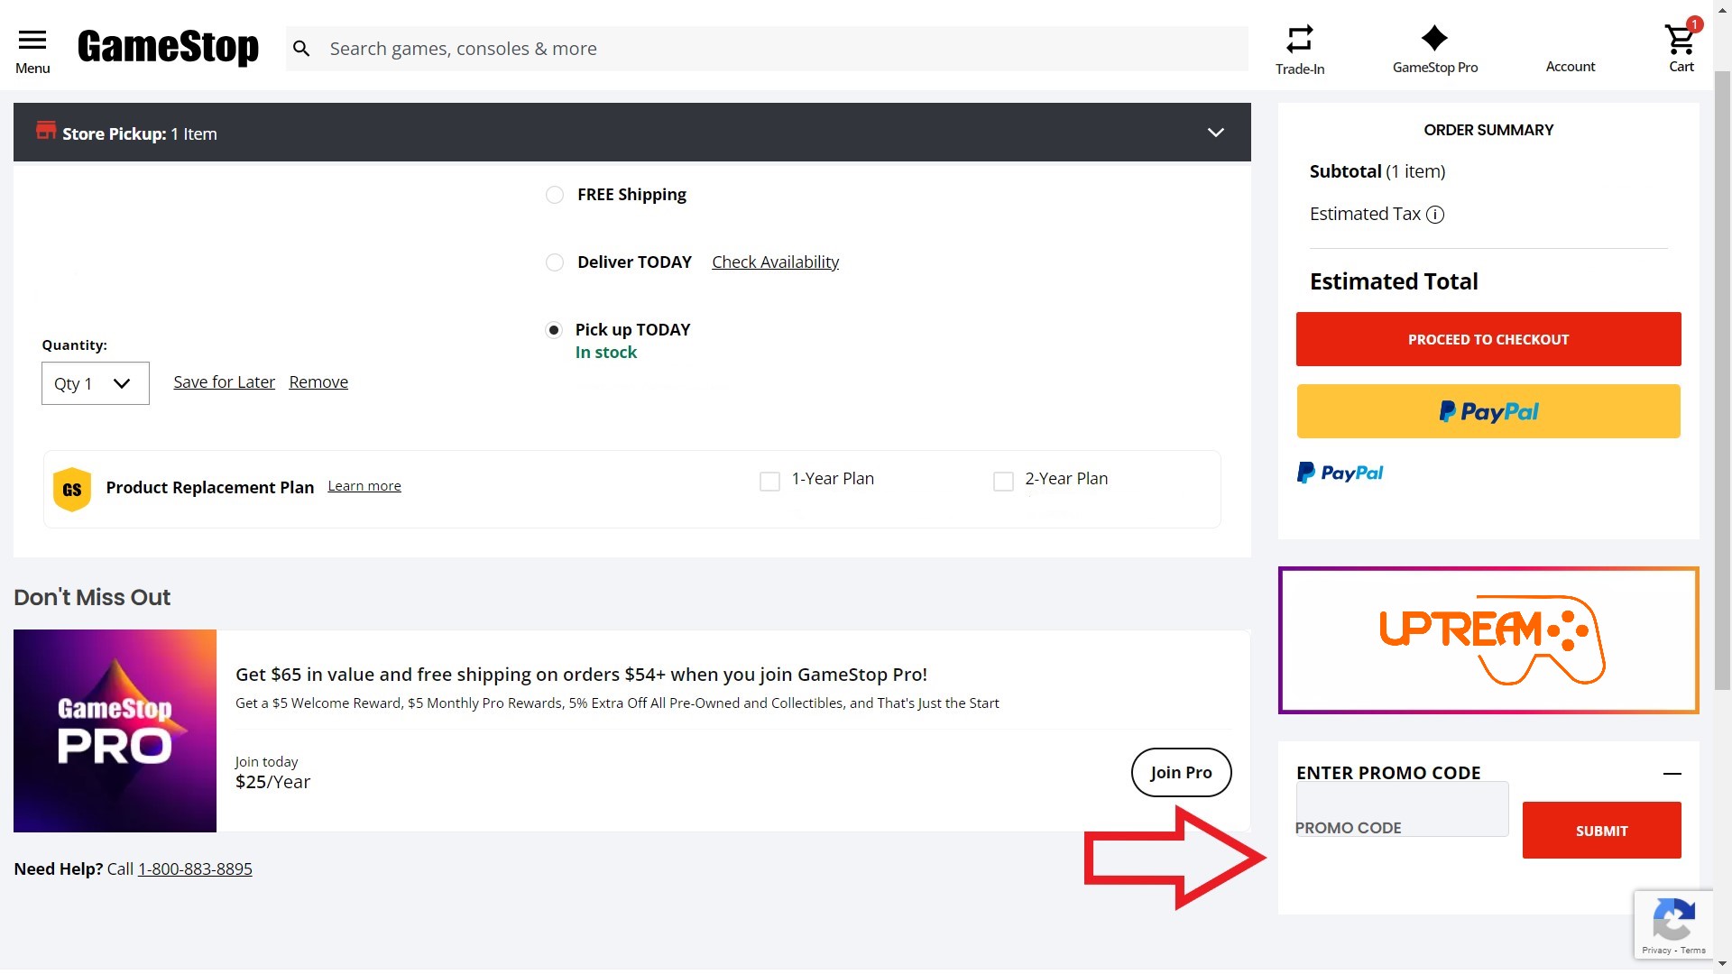Screen dimensions: 1732x974
Task: Select Pick up TODAY radio button
Action: [554, 330]
